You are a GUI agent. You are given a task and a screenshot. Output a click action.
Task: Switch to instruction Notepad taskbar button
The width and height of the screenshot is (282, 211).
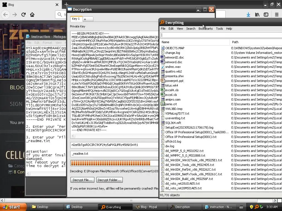tap(219, 207)
